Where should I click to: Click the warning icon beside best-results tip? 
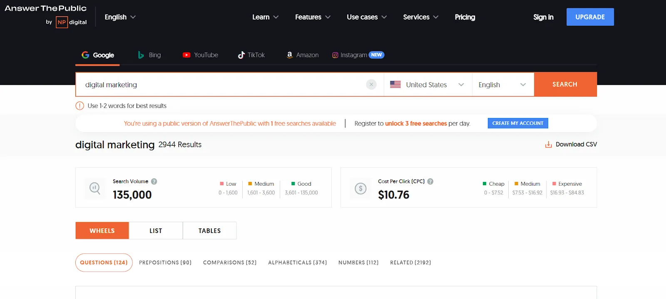tap(80, 106)
